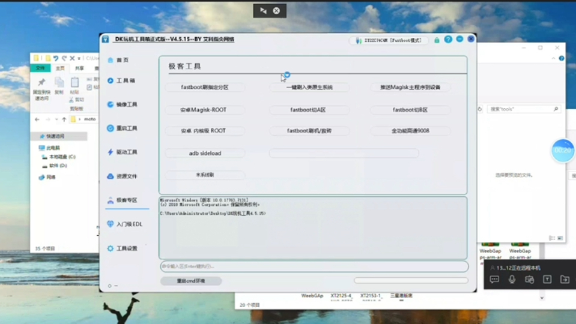
Task: Open 入门级EDL sidebar item
Action: tap(124, 224)
